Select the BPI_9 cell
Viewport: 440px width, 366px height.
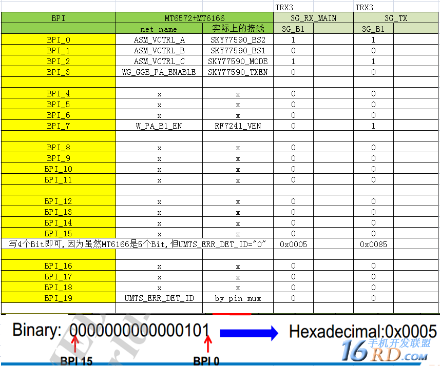(59, 158)
